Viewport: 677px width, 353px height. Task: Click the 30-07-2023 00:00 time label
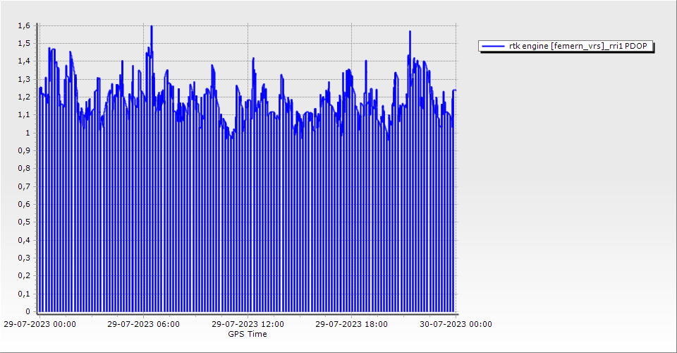pyautogui.click(x=456, y=324)
